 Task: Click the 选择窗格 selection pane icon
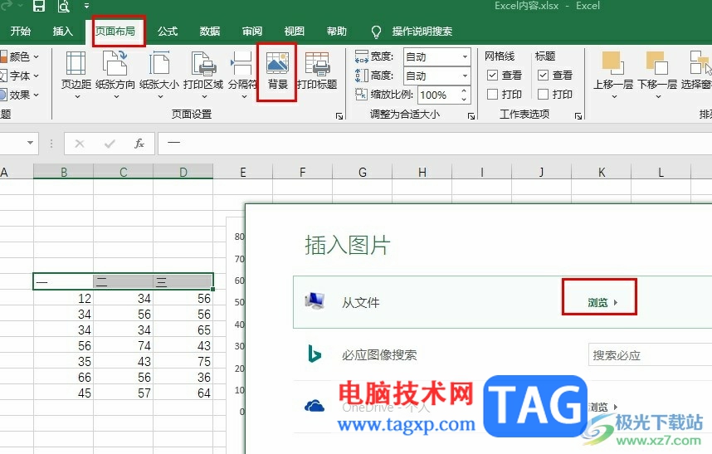[700, 62]
